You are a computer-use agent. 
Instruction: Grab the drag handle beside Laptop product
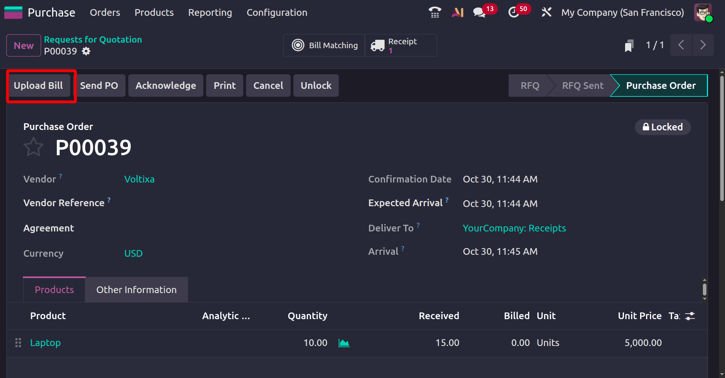click(17, 343)
